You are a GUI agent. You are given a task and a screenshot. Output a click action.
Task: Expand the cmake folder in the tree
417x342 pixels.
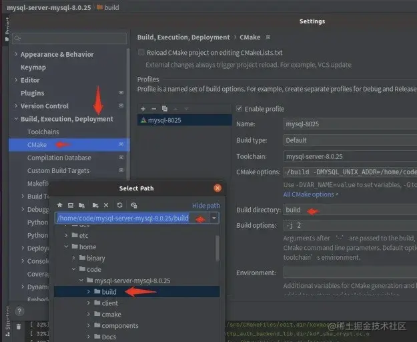coord(89,314)
